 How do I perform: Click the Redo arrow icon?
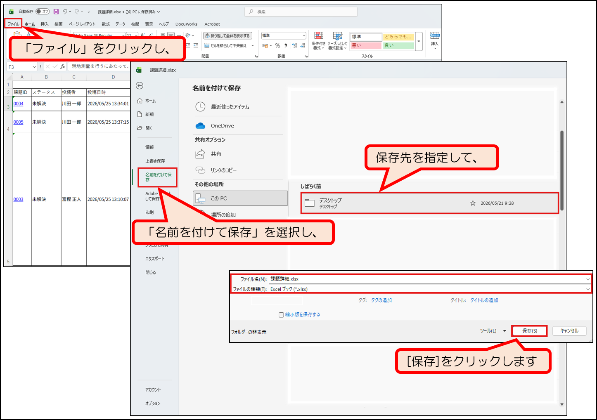[x=77, y=12]
